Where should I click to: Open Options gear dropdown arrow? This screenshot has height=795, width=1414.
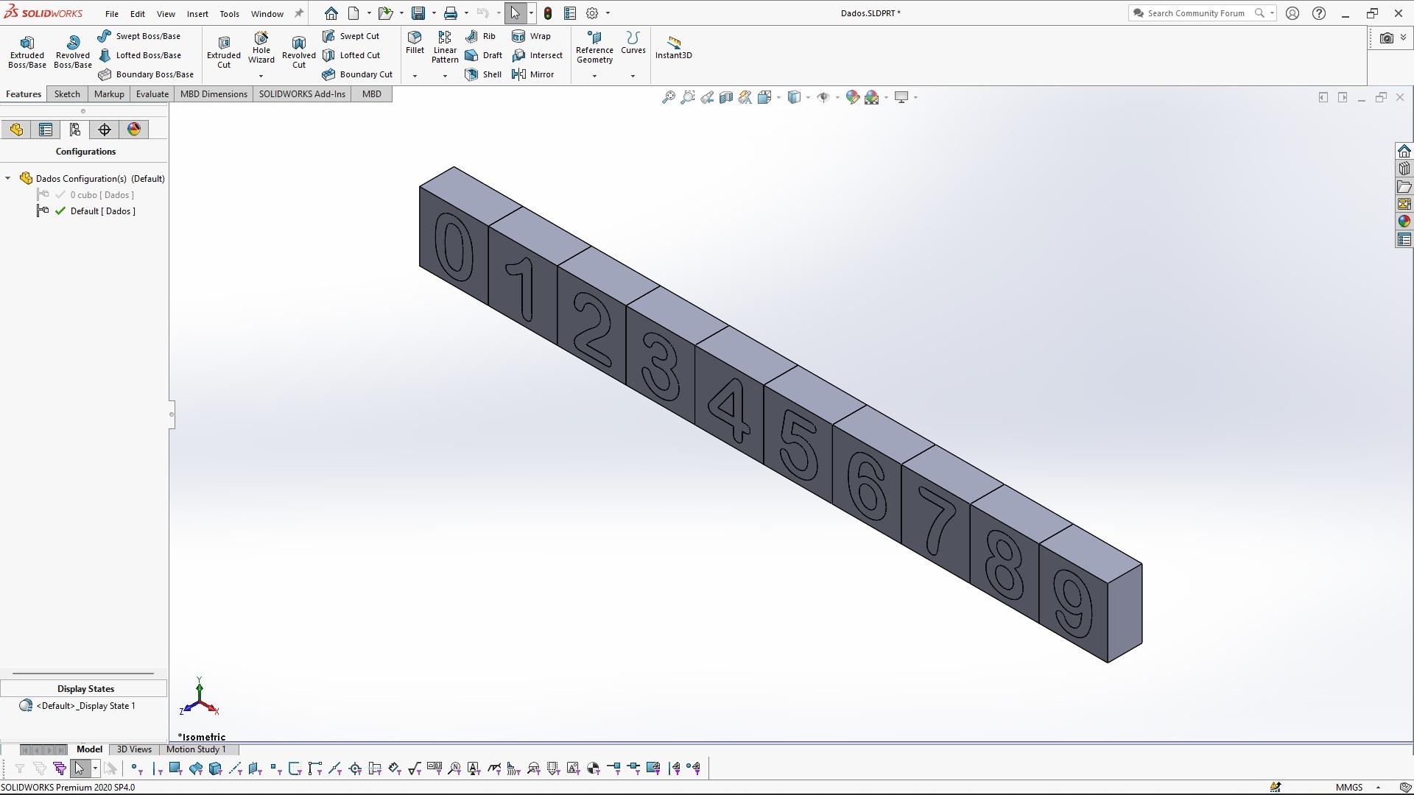pos(608,13)
